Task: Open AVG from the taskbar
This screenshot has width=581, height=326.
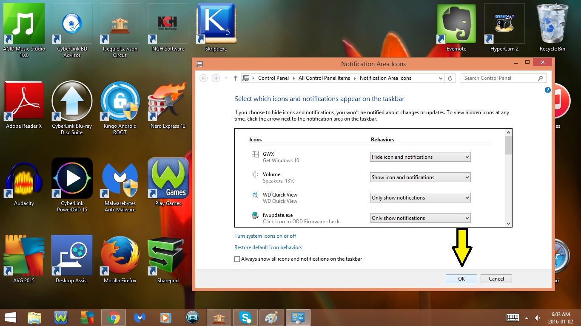Action: point(87,317)
